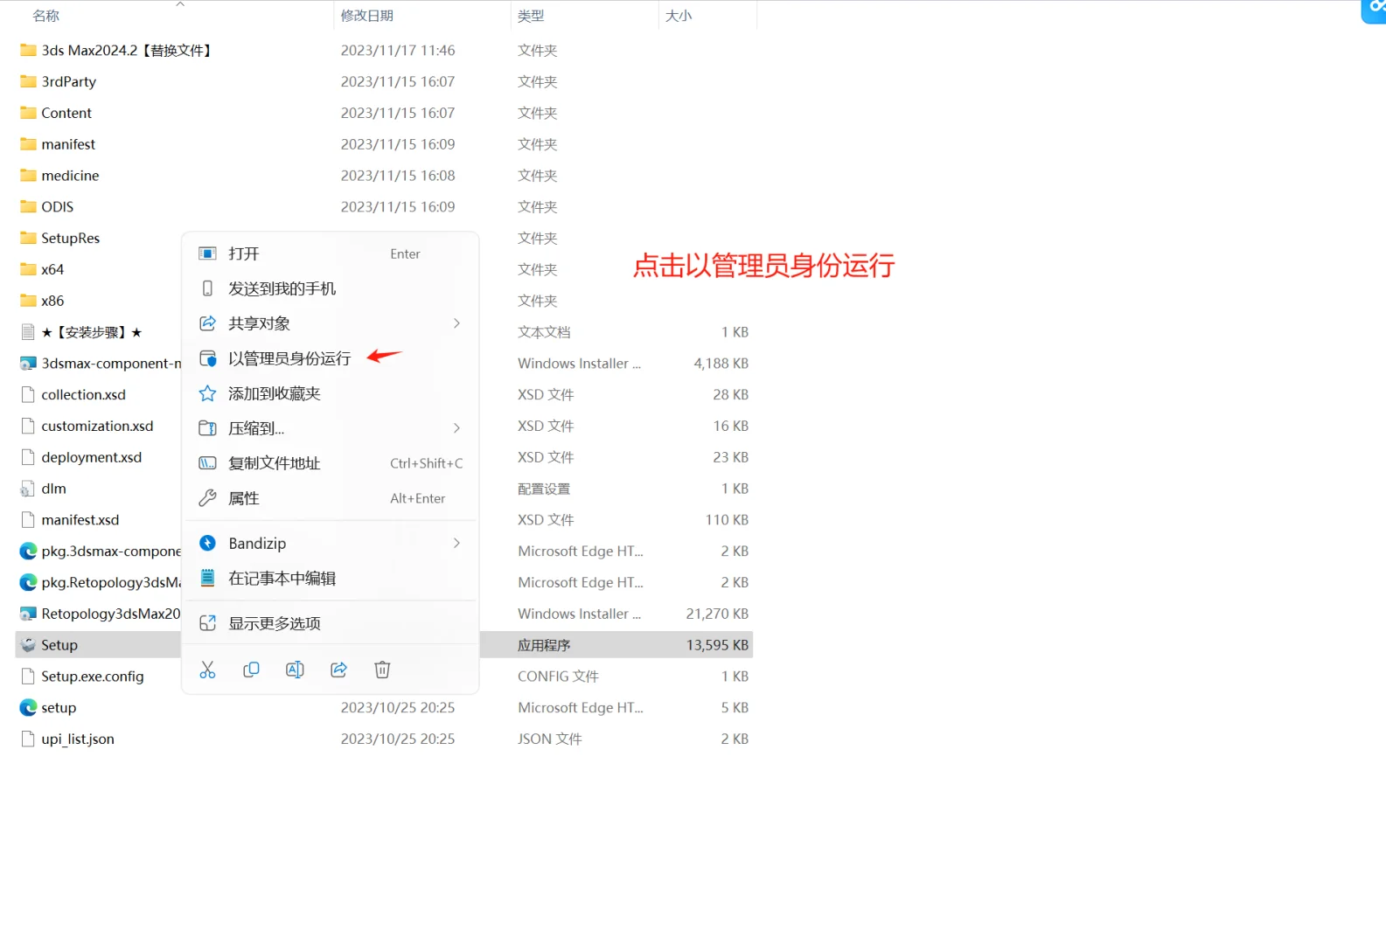This screenshot has width=1386, height=944.
Task: Select the x86 folder name
Action: [52, 301]
